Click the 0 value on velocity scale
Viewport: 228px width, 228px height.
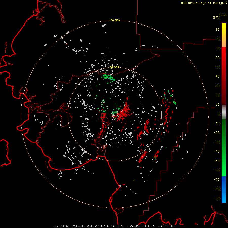(x=219, y=114)
